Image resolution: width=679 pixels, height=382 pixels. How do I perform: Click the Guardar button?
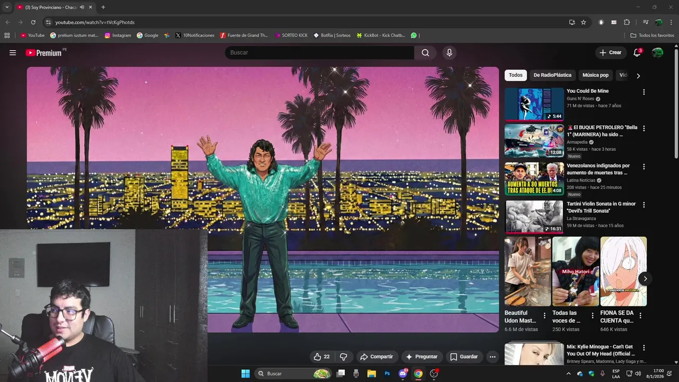(464, 357)
